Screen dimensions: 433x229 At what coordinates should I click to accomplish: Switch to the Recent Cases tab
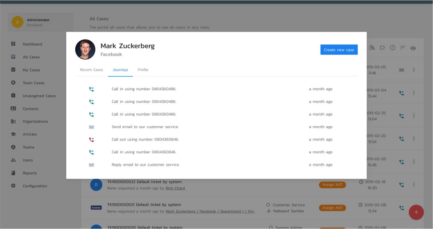coord(92,70)
